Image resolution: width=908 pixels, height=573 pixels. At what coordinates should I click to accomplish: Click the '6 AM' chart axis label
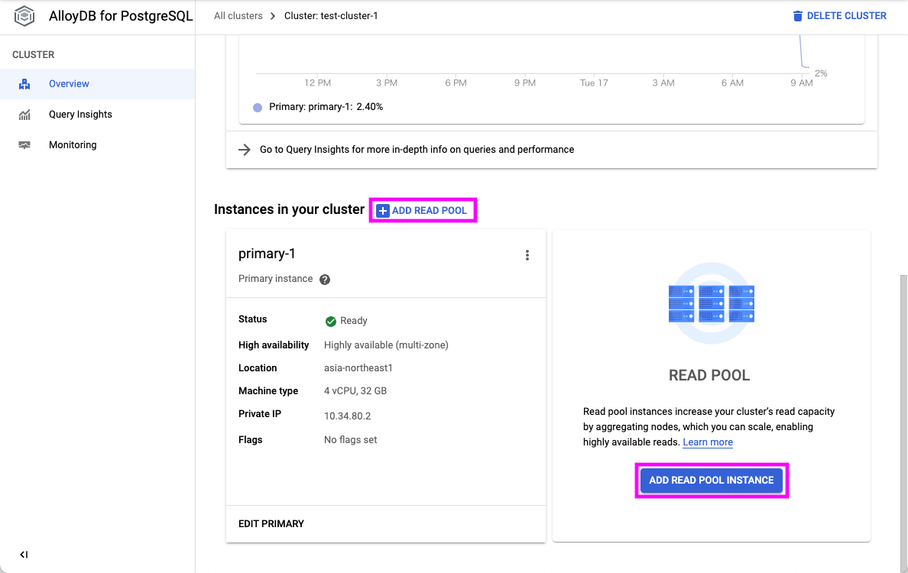[732, 83]
